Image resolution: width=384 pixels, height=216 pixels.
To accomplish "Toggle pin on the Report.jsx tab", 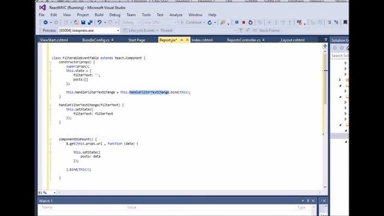I will [182, 40].
